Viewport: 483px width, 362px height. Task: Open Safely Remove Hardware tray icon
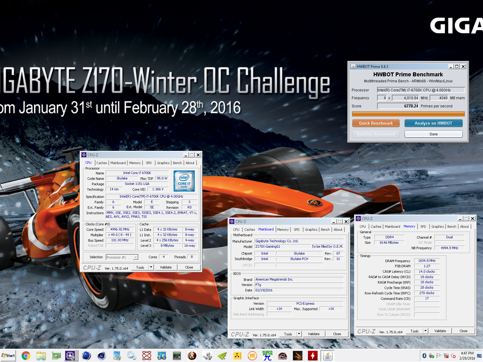click(x=431, y=356)
